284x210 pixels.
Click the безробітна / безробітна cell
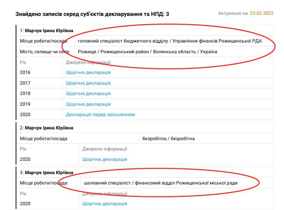169,139
